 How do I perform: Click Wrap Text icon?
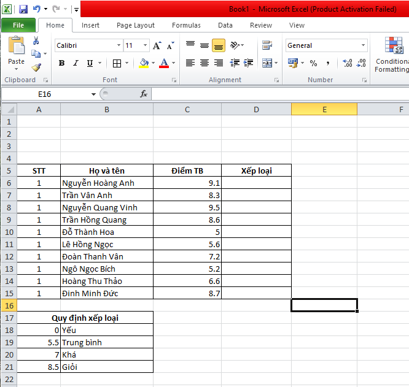[x=267, y=45]
